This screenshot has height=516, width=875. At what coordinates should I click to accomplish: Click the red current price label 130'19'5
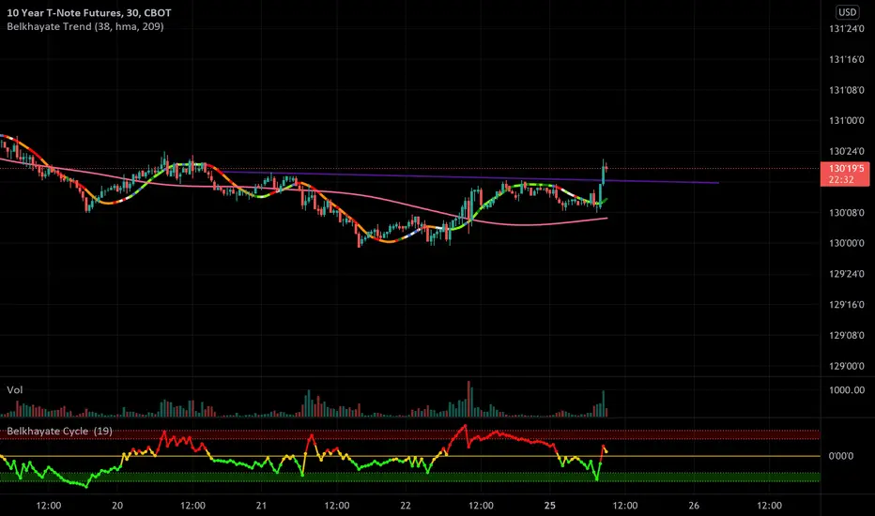pos(845,174)
